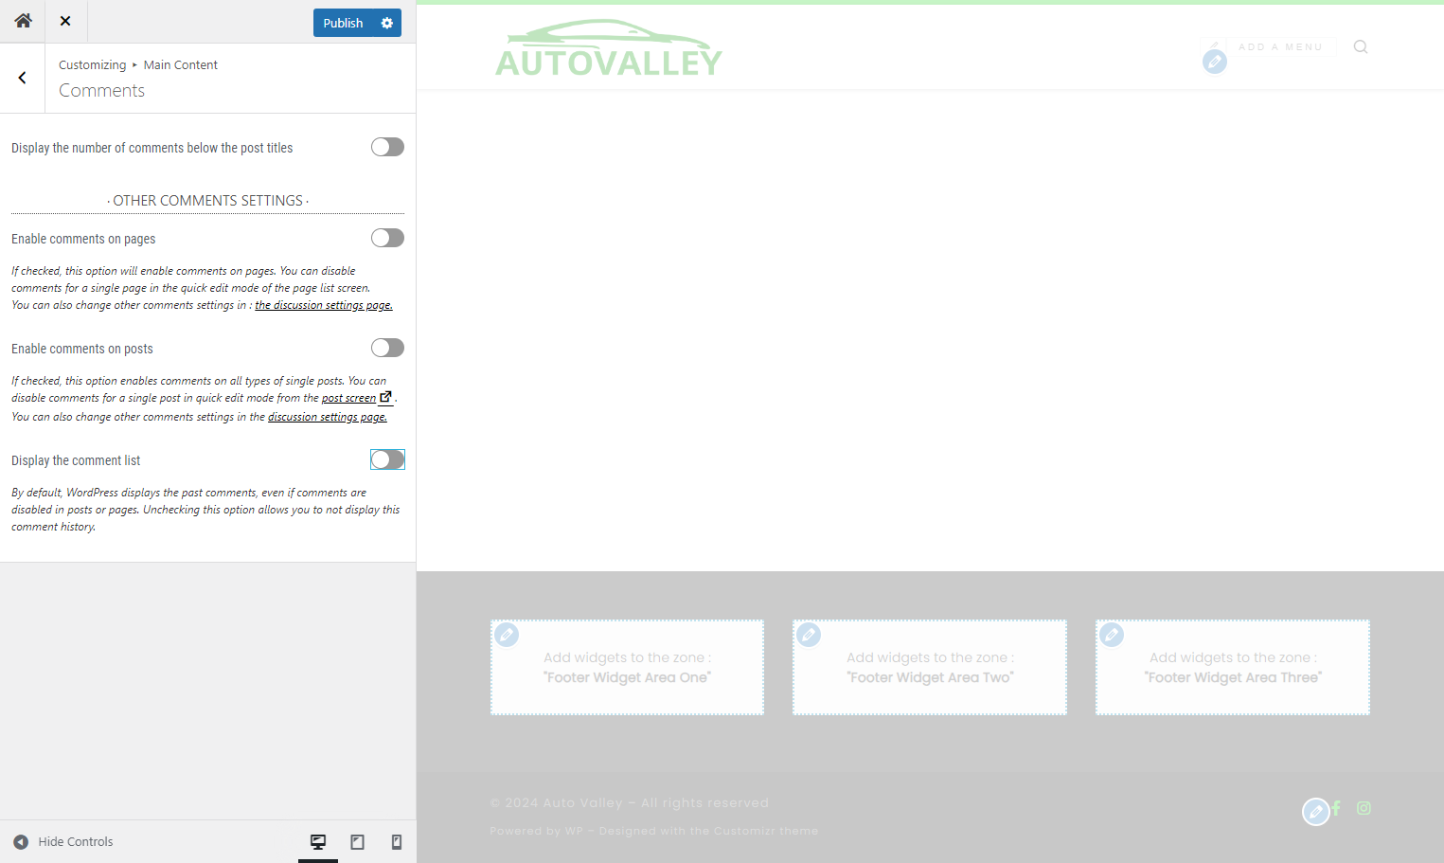
Task: Click the Publish button
Action: [x=343, y=23]
